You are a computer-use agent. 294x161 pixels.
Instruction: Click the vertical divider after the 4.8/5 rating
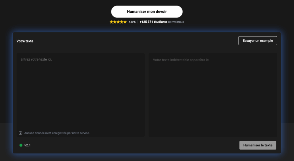tap(138, 22)
